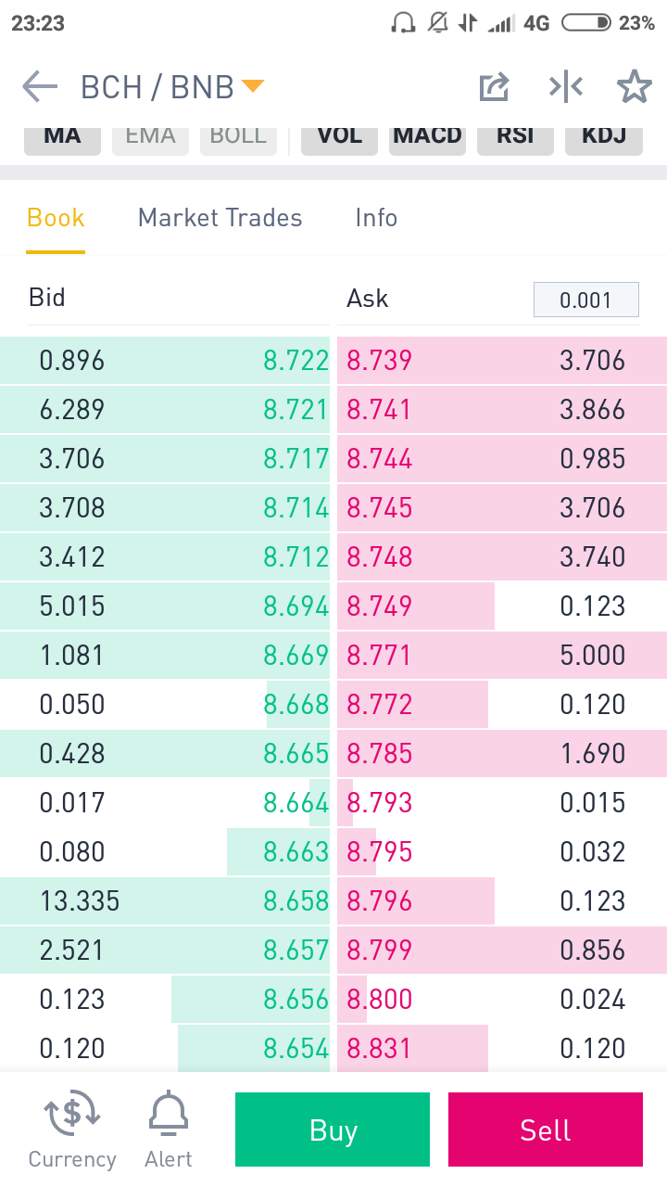Open the 0.001 precision selector
667x1187 pixels.
(x=586, y=300)
